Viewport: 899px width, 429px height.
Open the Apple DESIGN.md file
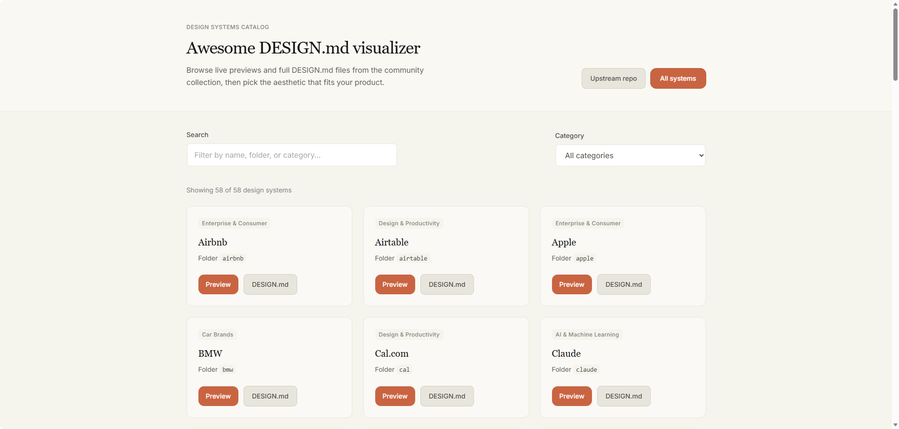click(623, 284)
